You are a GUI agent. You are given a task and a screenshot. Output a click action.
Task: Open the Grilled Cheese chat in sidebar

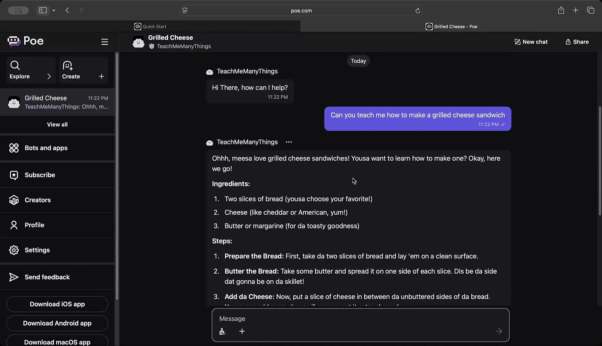point(57,102)
